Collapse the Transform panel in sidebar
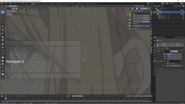The height and width of the screenshot is (104, 185). coord(133,11)
